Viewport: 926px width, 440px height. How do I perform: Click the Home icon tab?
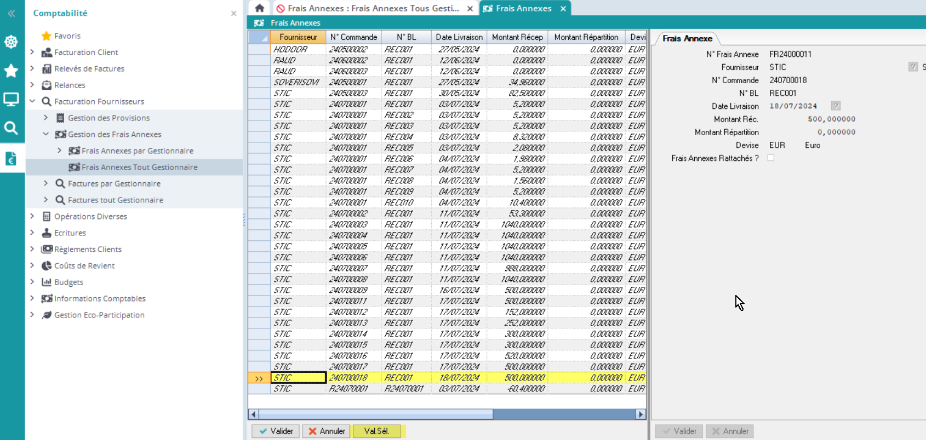pos(260,8)
